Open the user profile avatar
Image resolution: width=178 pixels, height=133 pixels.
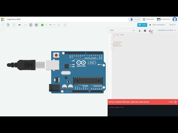(x=175, y=19)
